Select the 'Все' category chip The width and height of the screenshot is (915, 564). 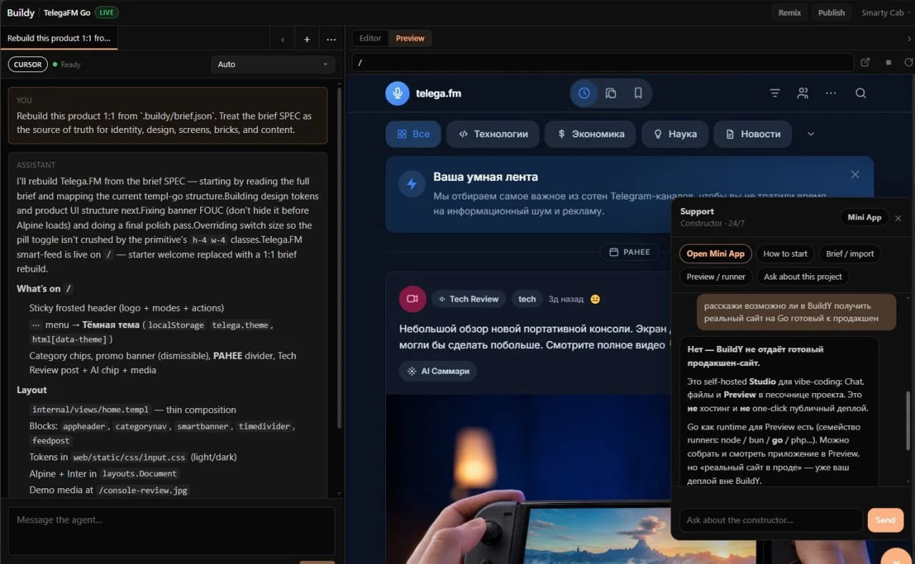pyautogui.click(x=413, y=134)
